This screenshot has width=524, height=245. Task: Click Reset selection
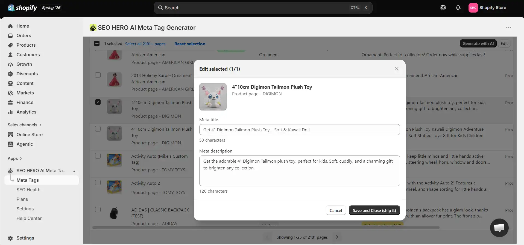click(190, 44)
